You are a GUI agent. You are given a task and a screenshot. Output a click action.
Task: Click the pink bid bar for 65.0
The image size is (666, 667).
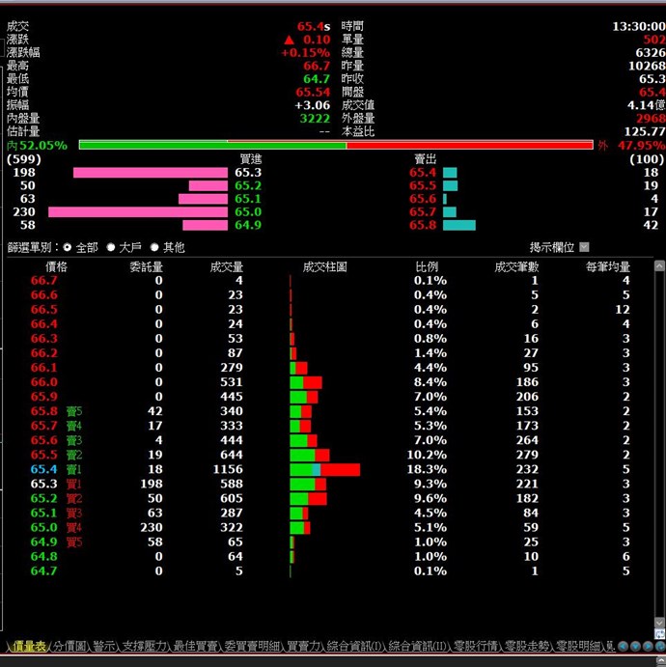138,211
